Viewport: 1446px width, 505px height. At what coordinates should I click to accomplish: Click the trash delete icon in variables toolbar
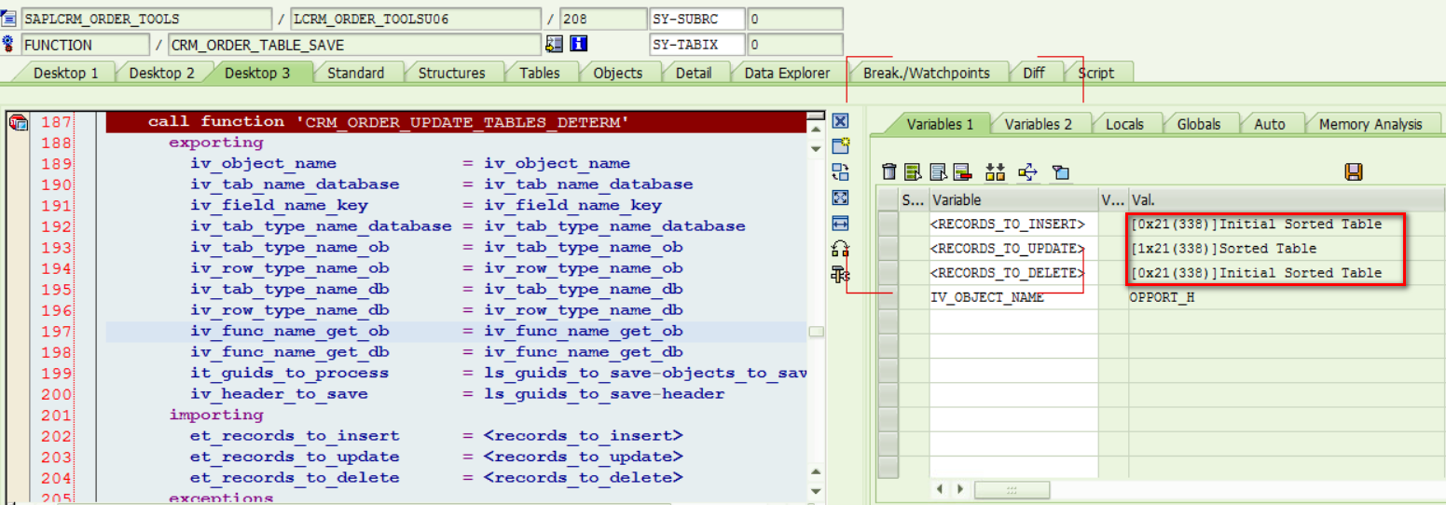coord(889,171)
